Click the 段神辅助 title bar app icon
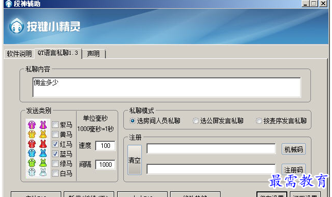Viewport: 332px width, 197px height. pyautogui.click(x=8, y=4)
